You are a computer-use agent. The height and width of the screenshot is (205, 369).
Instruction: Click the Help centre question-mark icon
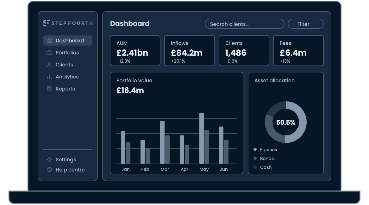[49, 170]
